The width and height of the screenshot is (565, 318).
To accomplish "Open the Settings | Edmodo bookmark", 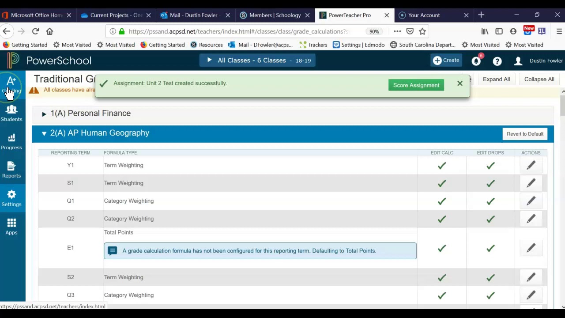I will pyautogui.click(x=359, y=45).
